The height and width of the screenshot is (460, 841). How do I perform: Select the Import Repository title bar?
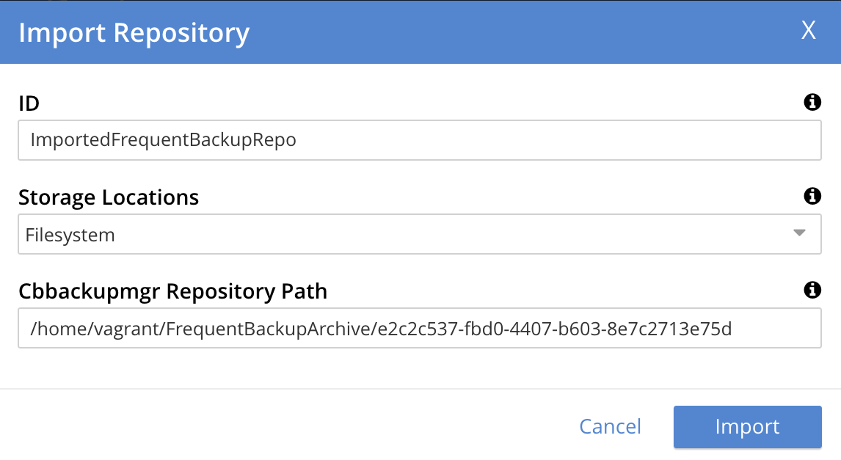134,32
